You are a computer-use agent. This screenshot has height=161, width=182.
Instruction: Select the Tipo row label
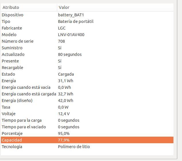tap(6, 21)
